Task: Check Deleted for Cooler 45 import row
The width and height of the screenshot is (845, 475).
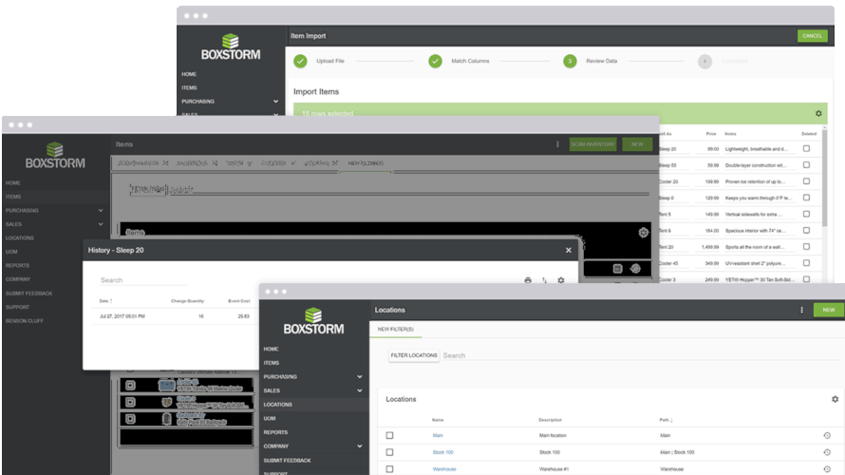Action: click(x=806, y=263)
